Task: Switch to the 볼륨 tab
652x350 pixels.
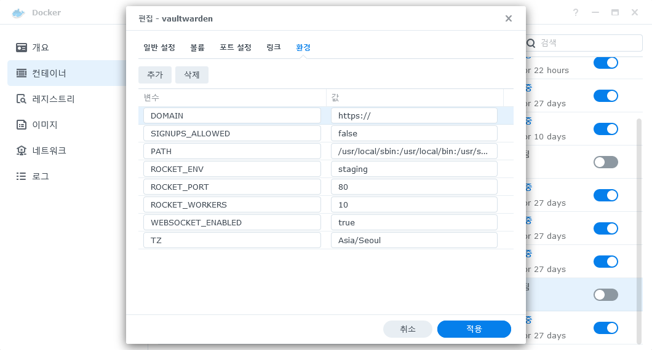Action: coord(197,47)
